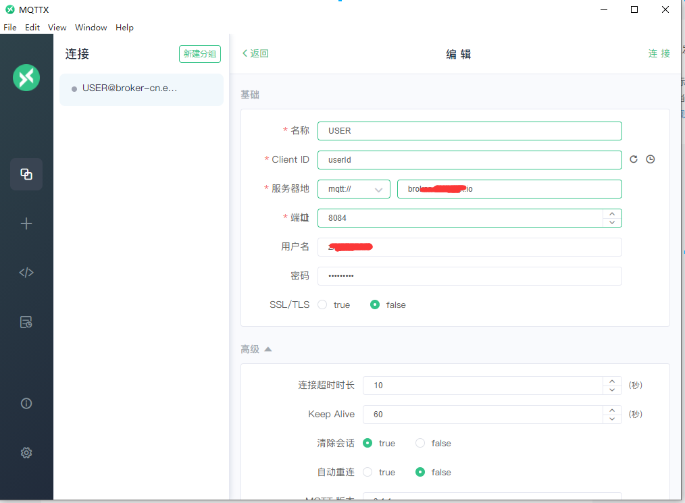Click the plus icon for new connection

coord(26,223)
